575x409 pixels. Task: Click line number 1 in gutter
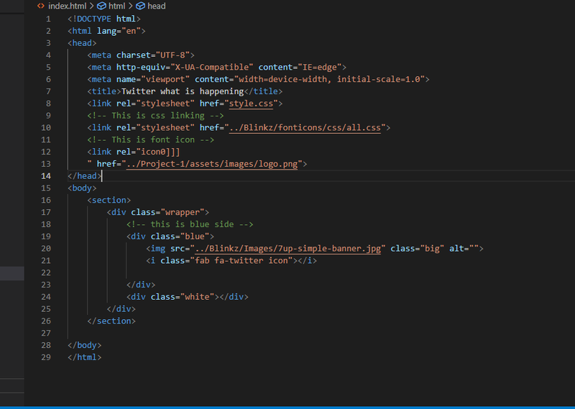pos(48,19)
